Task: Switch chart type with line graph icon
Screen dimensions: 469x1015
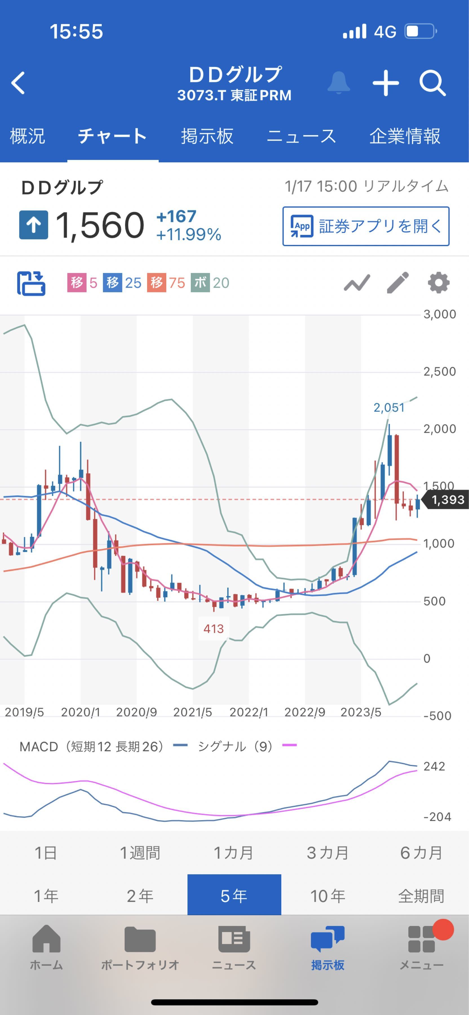Action: pyautogui.click(x=357, y=283)
